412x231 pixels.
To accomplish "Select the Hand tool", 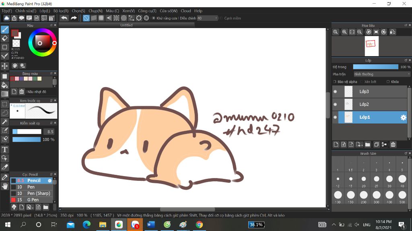I will (5, 186).
